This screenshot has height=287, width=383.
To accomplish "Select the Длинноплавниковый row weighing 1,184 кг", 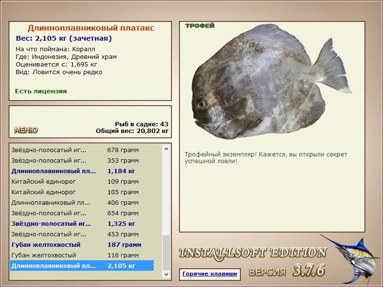I will pos(82,171).
